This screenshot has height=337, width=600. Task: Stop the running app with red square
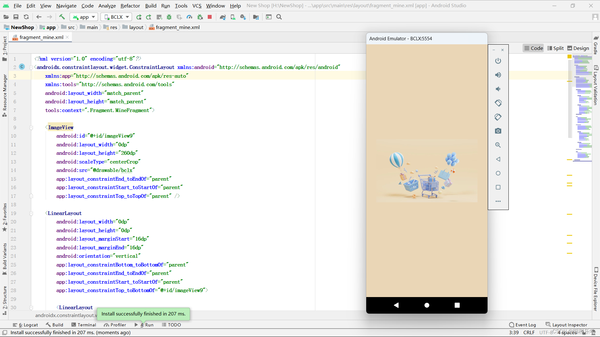tap(210, 17)
